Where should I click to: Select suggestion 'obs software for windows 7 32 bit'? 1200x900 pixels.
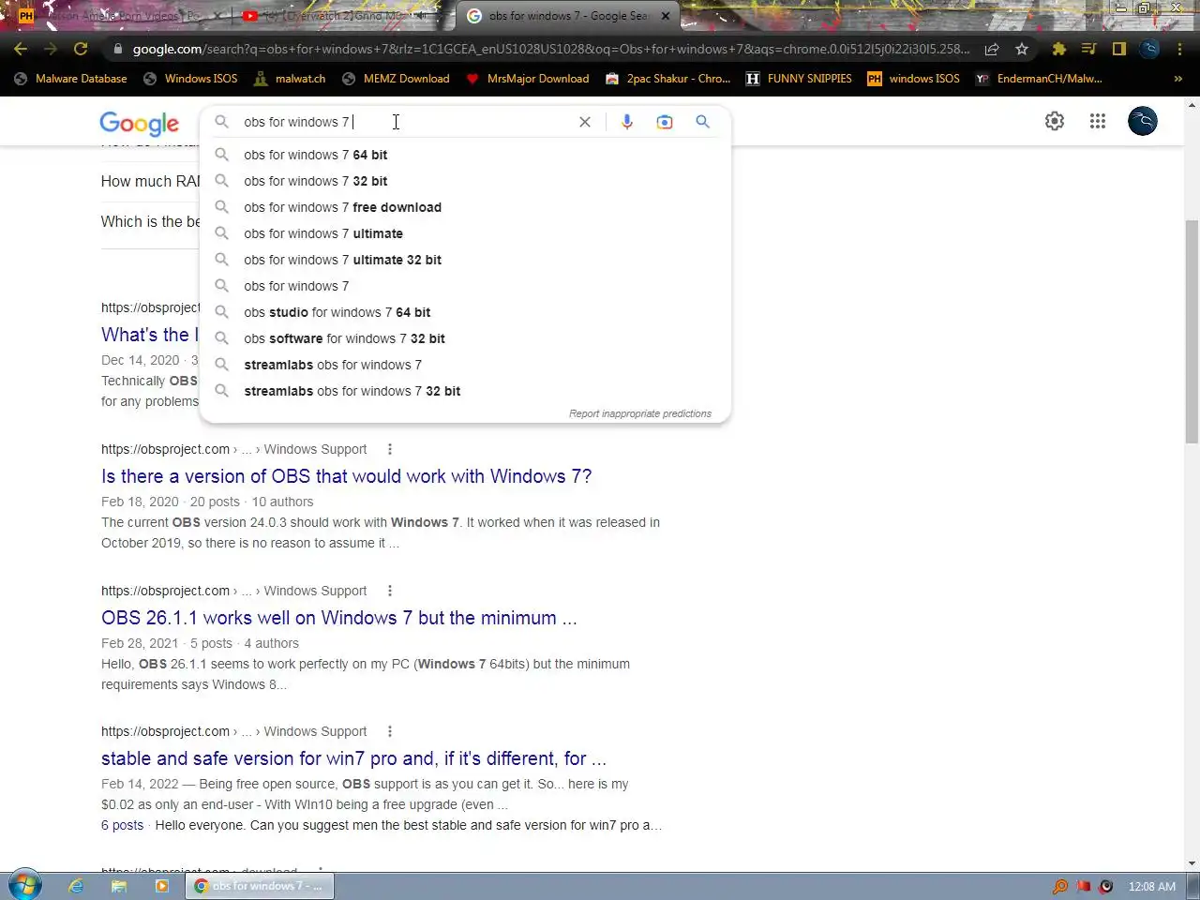pyautogui.click(x=466, y=338)
